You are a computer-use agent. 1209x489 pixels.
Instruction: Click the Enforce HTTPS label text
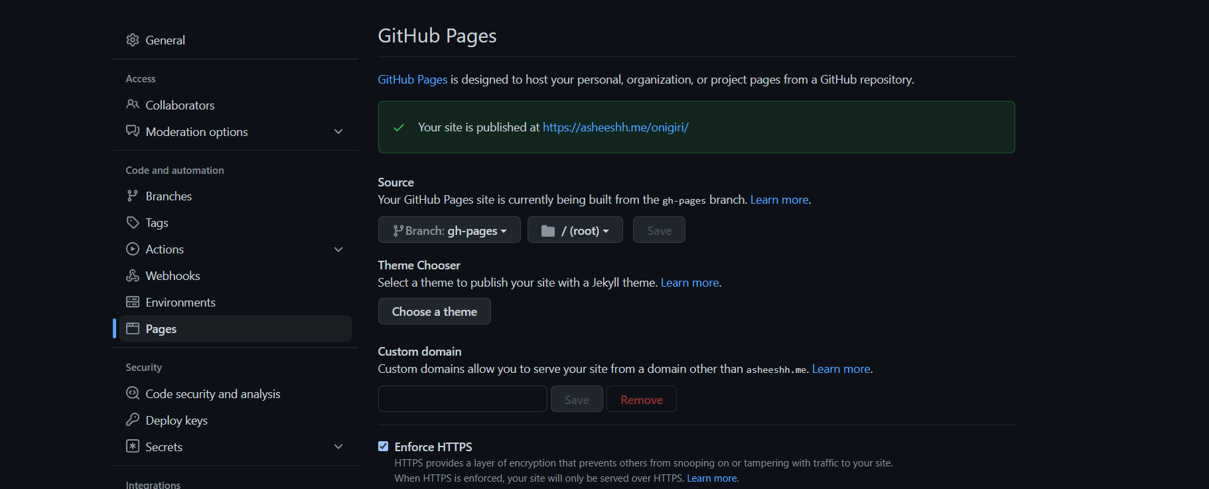(433, 447)
